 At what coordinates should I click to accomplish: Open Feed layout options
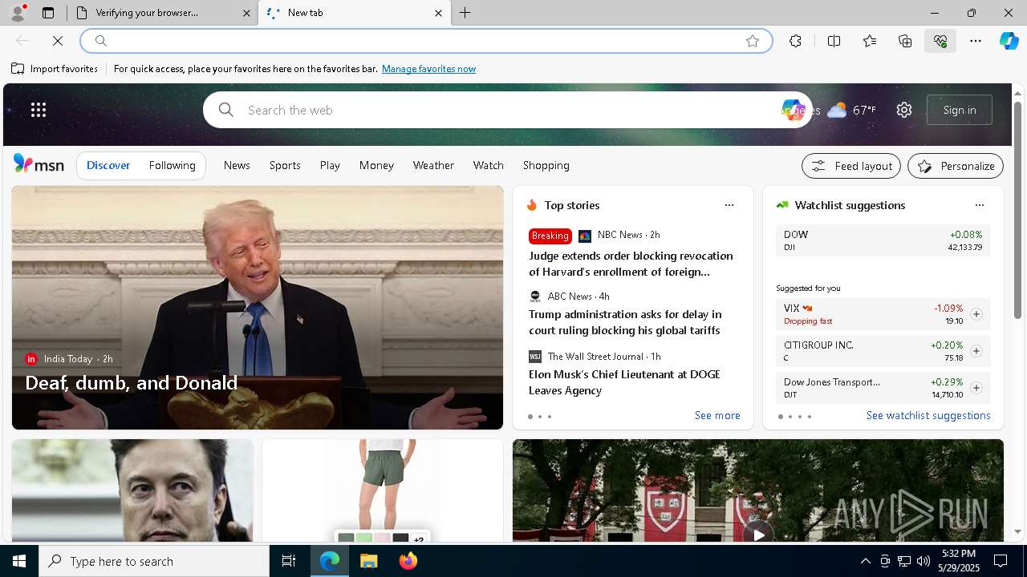851,166
